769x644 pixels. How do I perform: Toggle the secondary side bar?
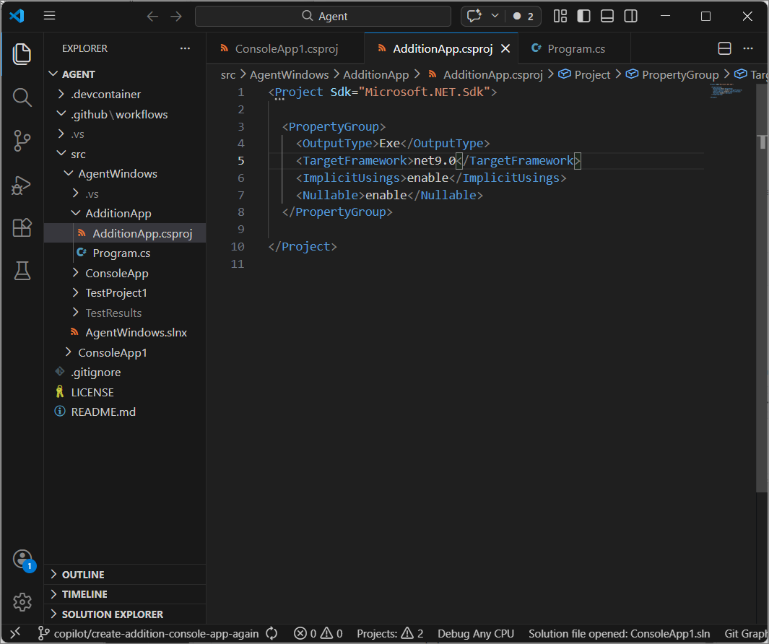[630, 16]
